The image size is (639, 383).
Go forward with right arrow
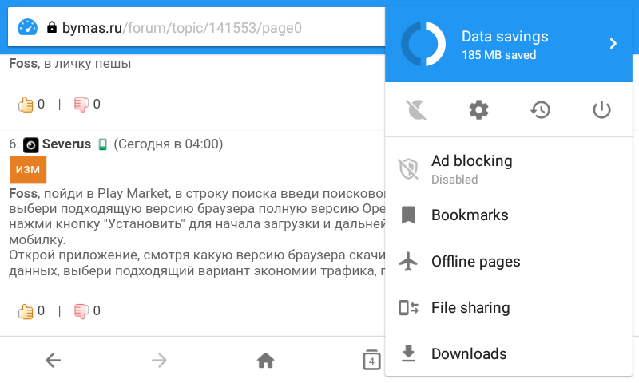coord(160,361)
